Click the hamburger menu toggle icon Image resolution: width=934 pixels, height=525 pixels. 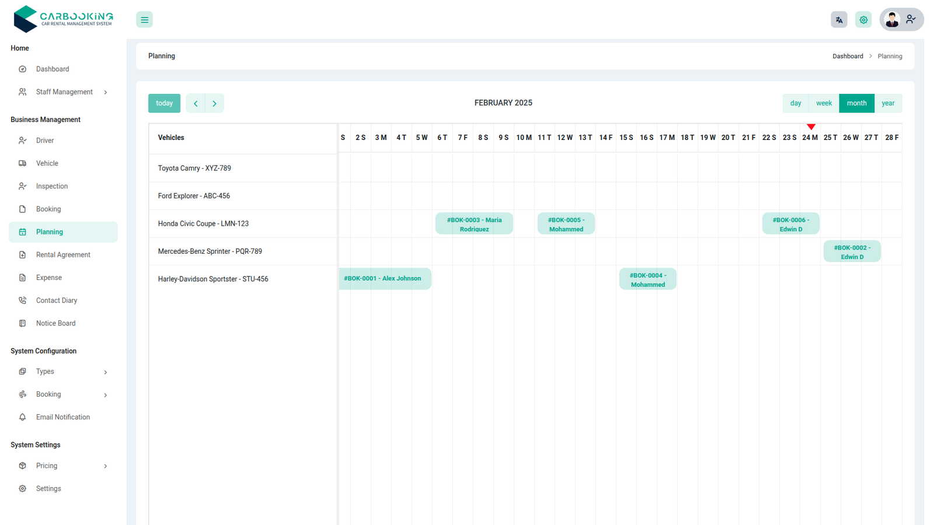(x=144, y=20)
